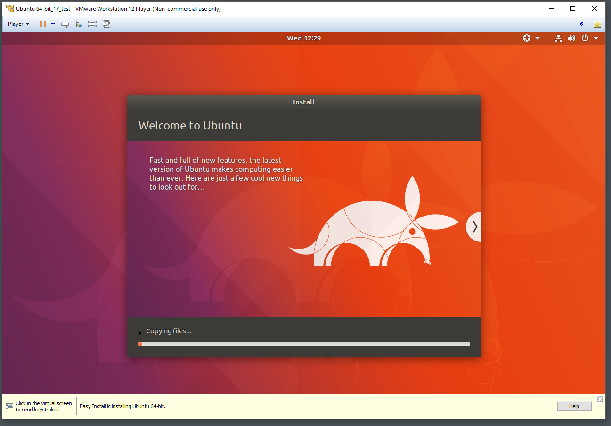
Task: Enter full screen mode
Action: click(x=92, y=24)
